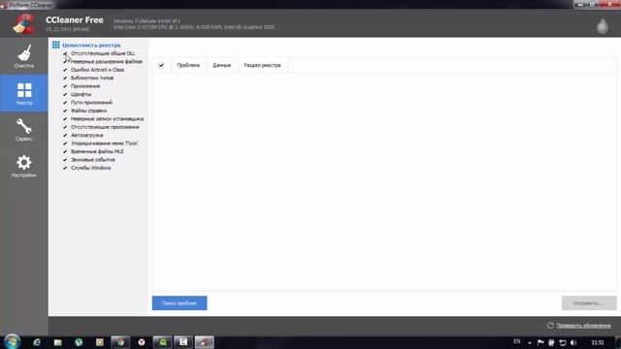Click the refresh icon beside the update link
The image size is (621, 349).
coord(550,326)
